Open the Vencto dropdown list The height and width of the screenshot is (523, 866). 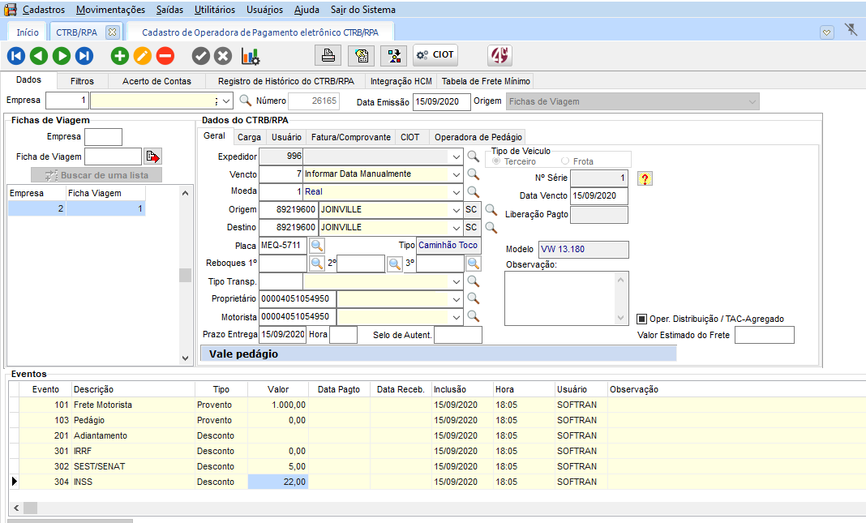click(x=456, y=174)
